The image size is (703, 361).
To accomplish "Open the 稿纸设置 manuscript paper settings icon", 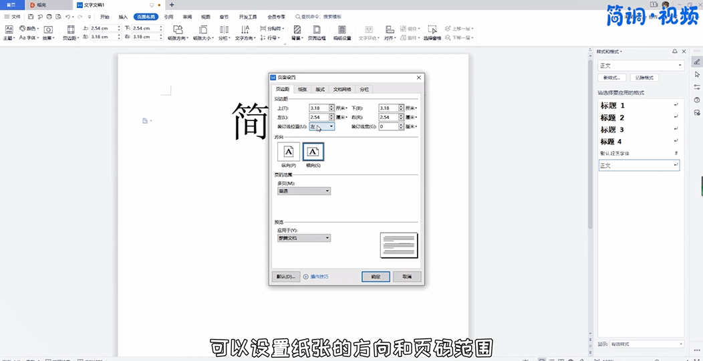I will point(343,30).
